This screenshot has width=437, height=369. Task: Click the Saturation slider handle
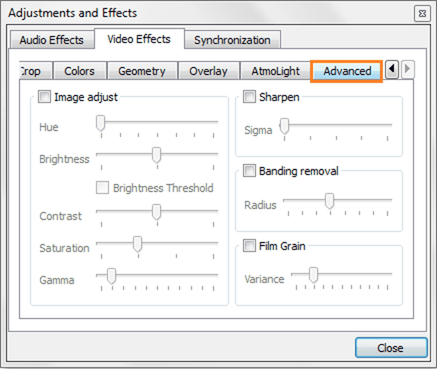(x=138, y=244)
